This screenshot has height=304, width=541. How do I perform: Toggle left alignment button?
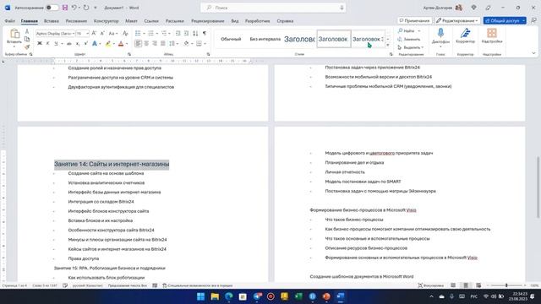(x=138, y=43)
